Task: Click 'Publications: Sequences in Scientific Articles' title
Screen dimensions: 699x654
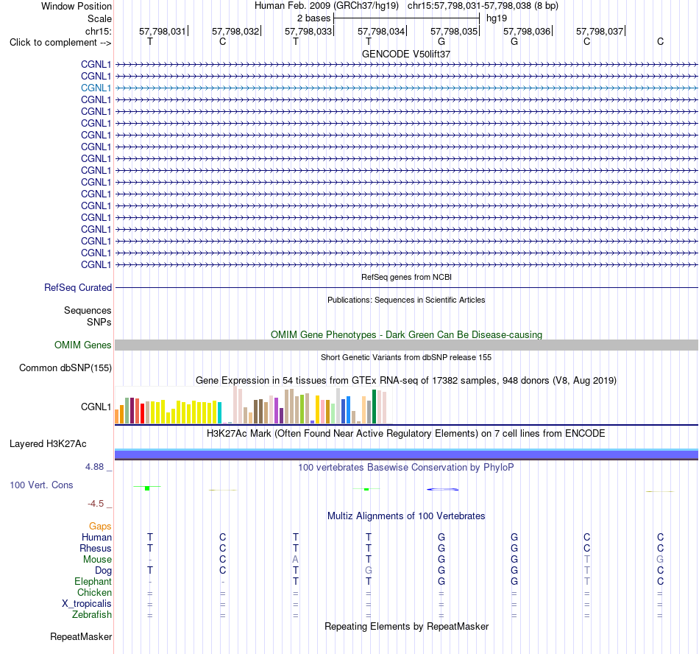Action: tap(406, 300)
